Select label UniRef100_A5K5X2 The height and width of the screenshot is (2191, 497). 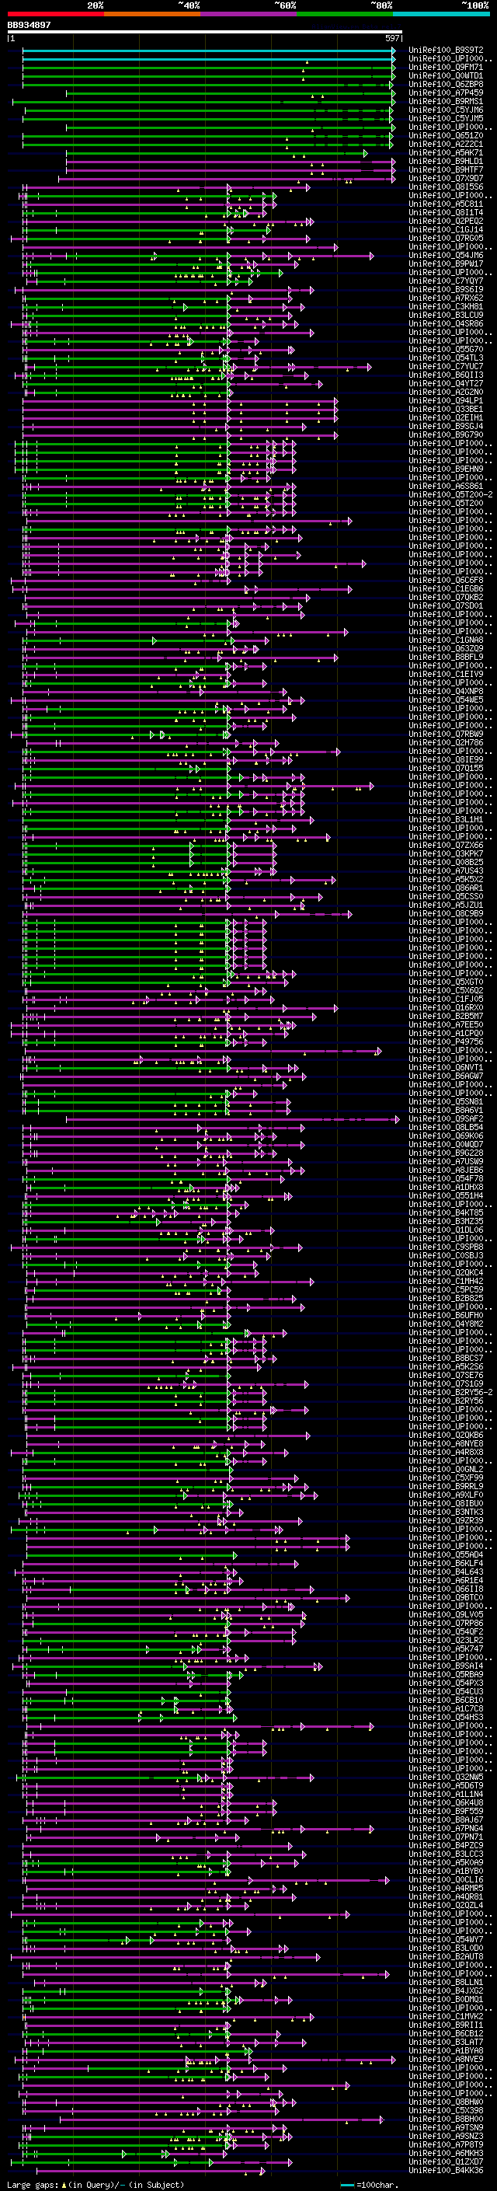pyautogui.click(x=446, y=878)
